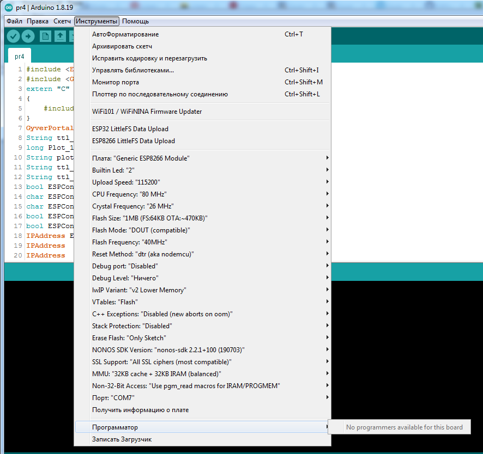Click the 'long Plot_1' code line
This screenshot has height=454, width=483.
[x=50, y=148]
